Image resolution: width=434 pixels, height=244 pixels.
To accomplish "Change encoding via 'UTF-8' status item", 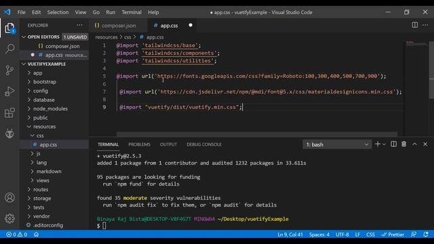I will tap(342, 235).
